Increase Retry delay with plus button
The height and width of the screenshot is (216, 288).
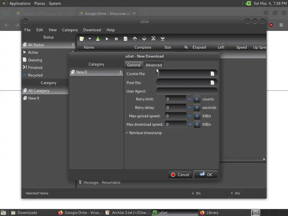(197, 107)
